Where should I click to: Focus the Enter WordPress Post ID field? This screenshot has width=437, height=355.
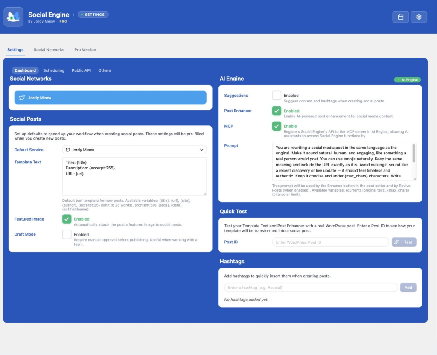pyautogui.click(x=331, y=242)
